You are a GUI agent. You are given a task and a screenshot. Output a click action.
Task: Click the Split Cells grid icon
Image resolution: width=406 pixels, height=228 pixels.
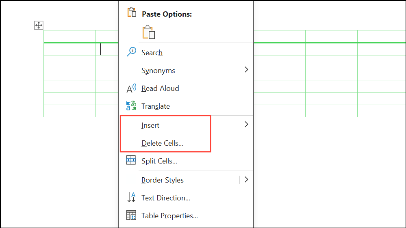(131, 160)
